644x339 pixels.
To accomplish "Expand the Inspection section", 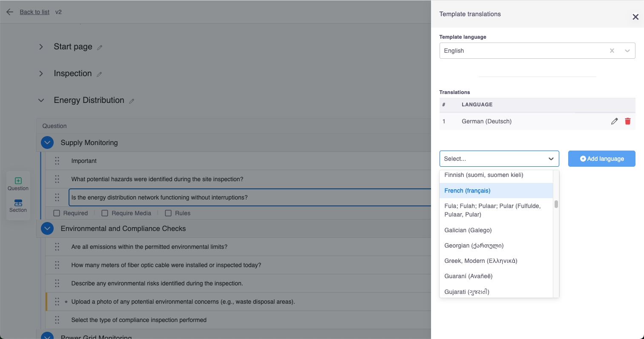I will tap(41, 74).
